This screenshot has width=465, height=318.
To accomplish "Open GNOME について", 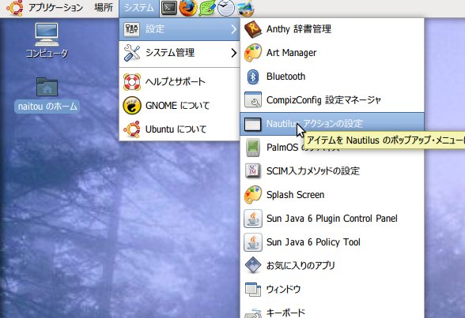I will (179, 105).
